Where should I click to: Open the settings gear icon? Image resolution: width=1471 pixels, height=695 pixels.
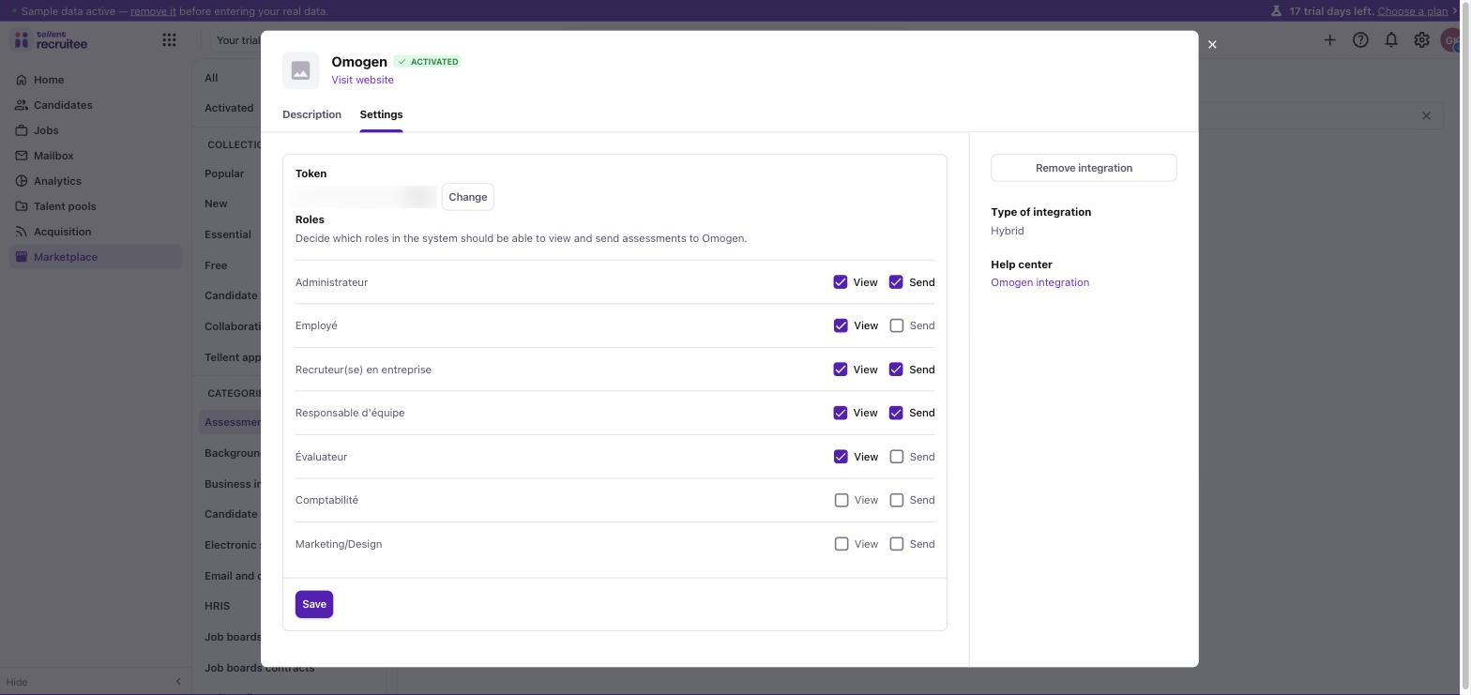click(x=1421, y=40)
